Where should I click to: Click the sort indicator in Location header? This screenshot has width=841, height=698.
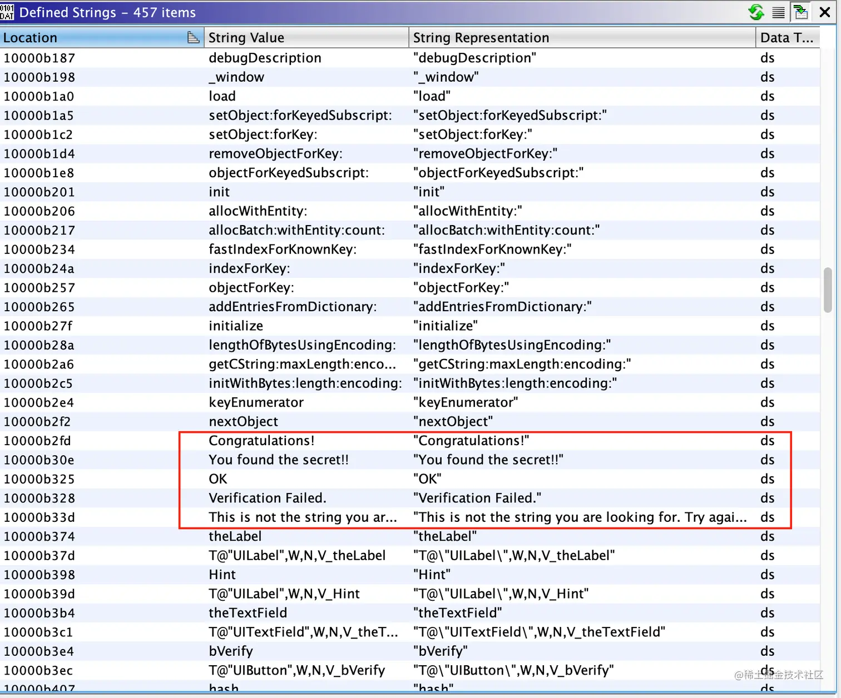pyautogui.click(x=193, y=37)
